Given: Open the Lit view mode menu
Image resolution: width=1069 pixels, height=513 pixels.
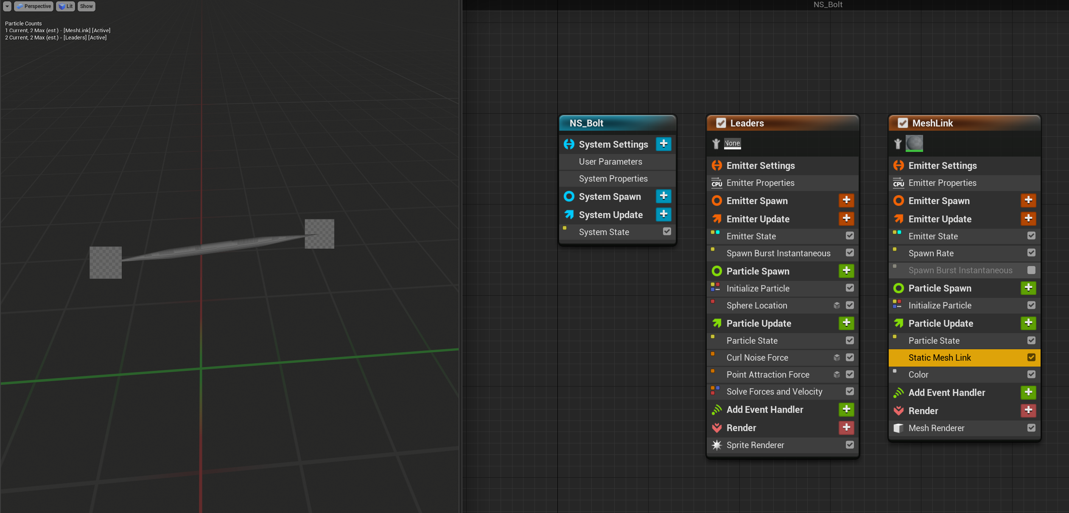Looking at the screenshot, I should point(66,6).
